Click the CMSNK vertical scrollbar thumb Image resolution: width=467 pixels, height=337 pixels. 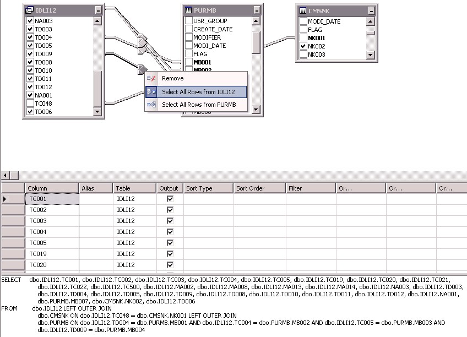click(370, 33)
